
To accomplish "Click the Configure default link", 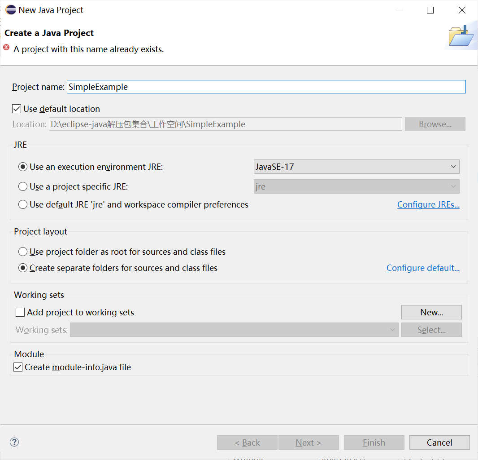I will pos(423,268).
